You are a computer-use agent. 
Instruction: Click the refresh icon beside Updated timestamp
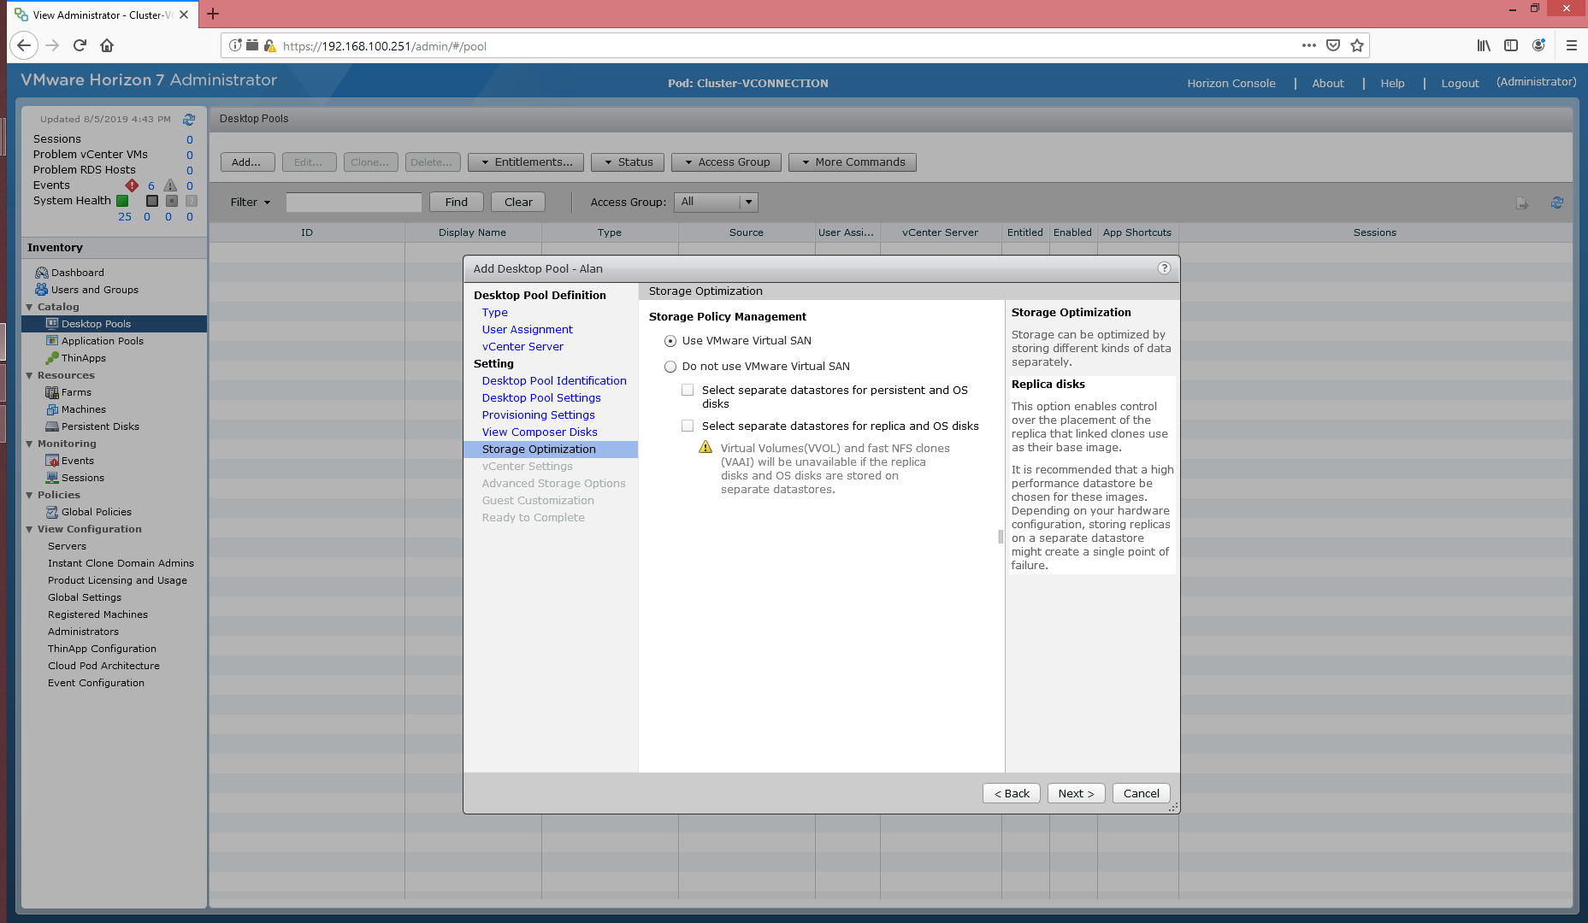[189, 120]
